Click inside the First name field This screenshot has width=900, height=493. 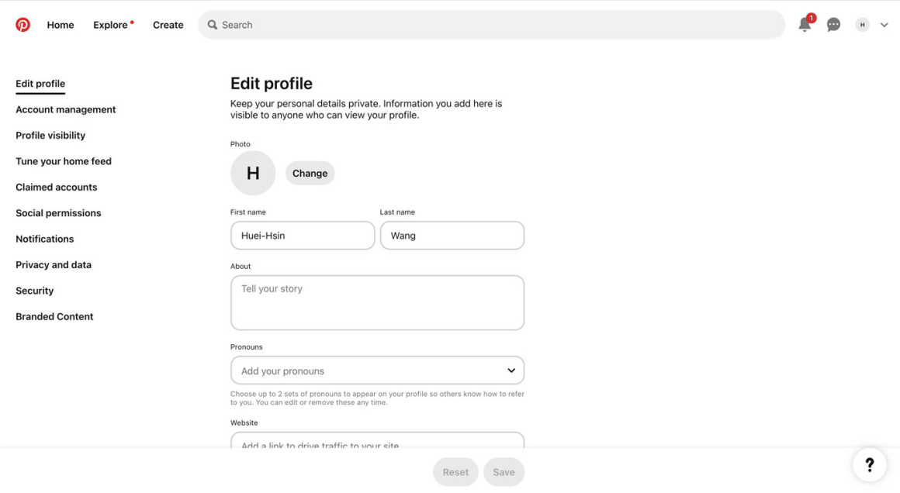pyautogui.click(x=303, y=236)
